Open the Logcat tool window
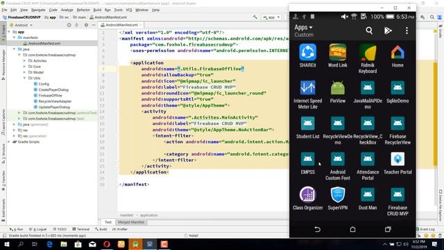 38,229
